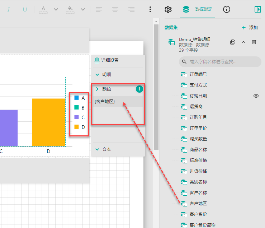
Task: Click the dataset edit checkbox icon
Action: (233, 42)
